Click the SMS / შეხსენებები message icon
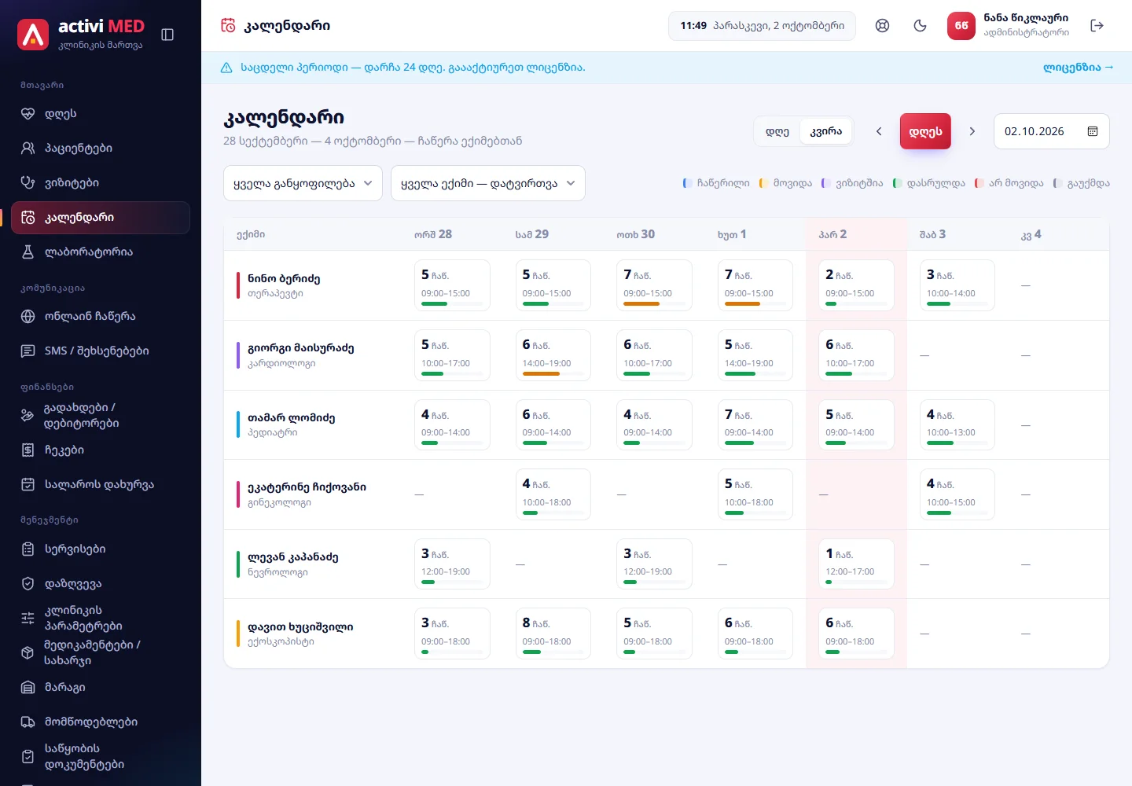This screenshot has width=1132, height=786. [x=28, y=351]
